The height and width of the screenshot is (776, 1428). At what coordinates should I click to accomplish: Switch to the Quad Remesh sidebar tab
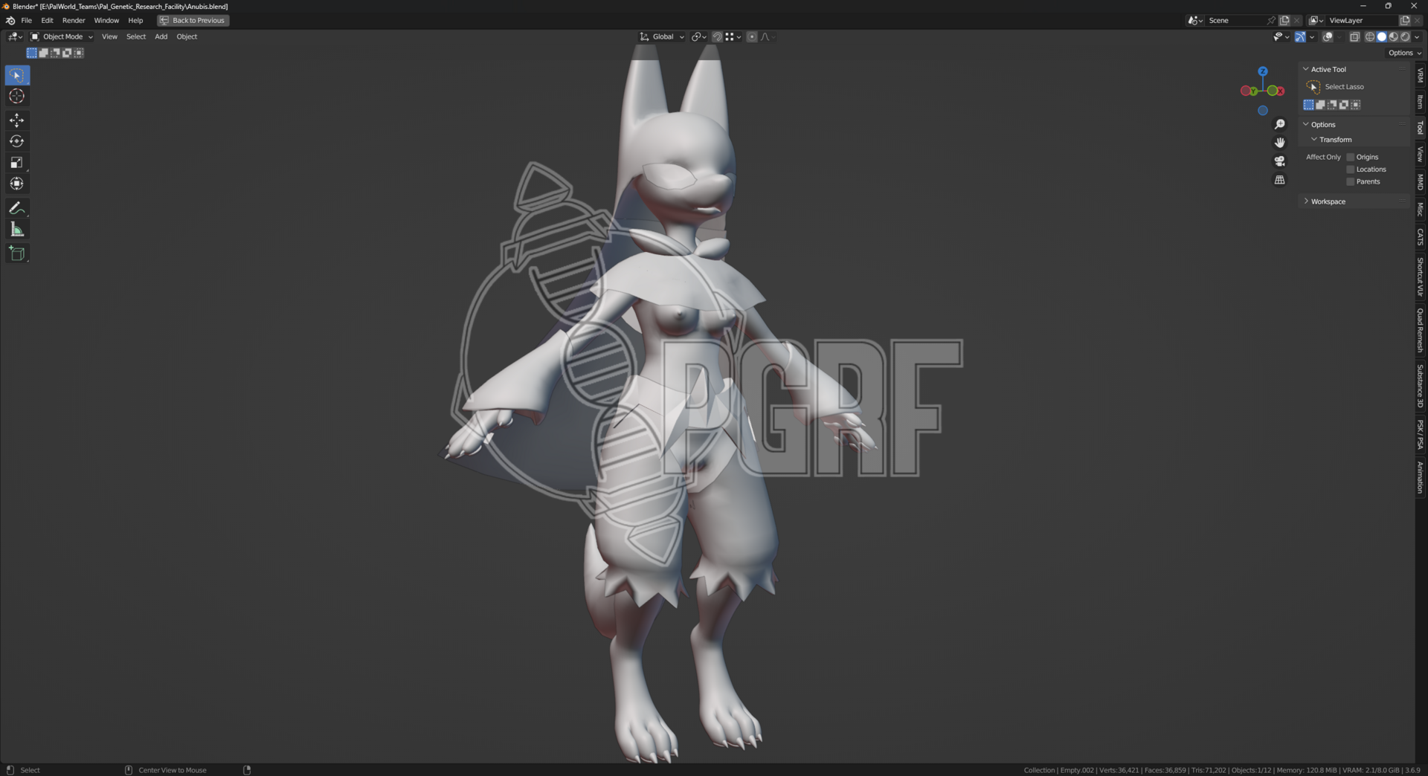pyautogui.click(x=1421, y=331)
